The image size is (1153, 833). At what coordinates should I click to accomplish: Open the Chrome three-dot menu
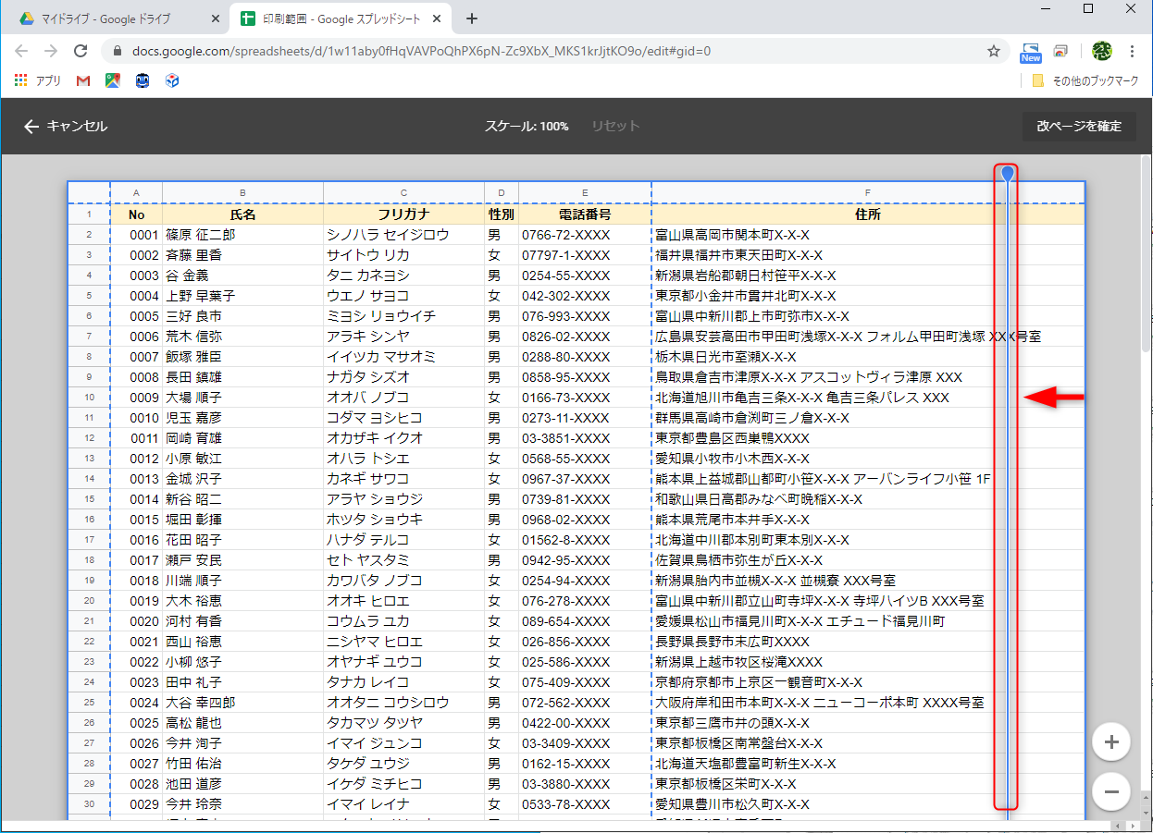[1133, 52]
